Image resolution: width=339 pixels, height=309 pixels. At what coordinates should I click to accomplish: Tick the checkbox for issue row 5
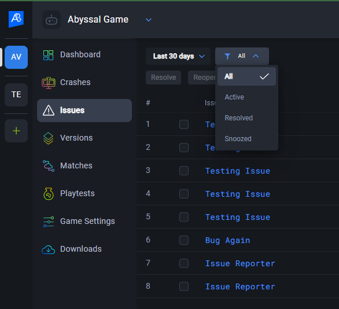click(x=184, y=217)
